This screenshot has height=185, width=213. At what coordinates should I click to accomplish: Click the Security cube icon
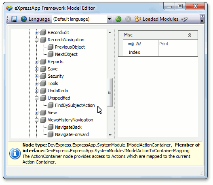43,77
